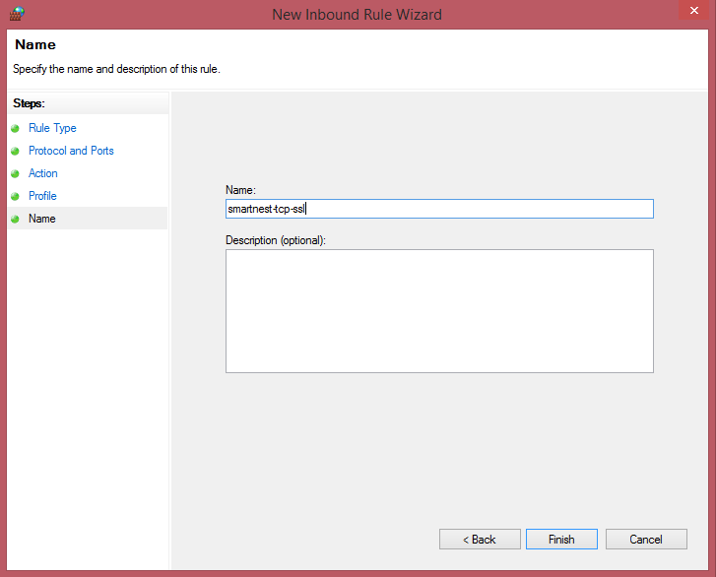Click Finish to create the rule

click(561, 540)
